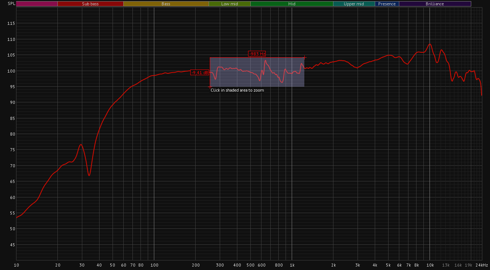Click the unlabeled magenta band before Sub bass

tap(37, 4)
